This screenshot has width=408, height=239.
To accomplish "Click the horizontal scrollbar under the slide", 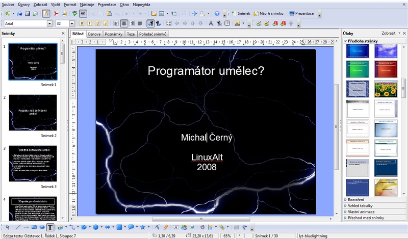I will click(x=201, y=219).
